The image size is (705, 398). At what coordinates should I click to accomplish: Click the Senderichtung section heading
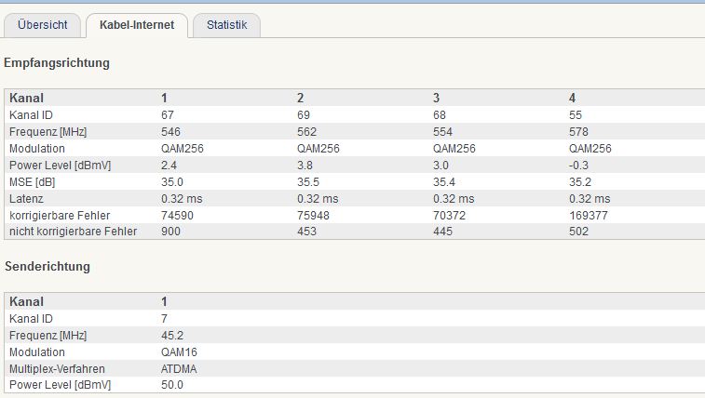tap(47, 267)
